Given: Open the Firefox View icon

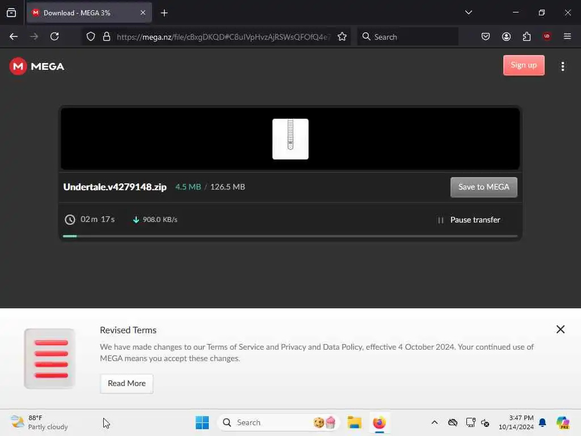Looking at the screenshot, I should [x=11, y=13].
